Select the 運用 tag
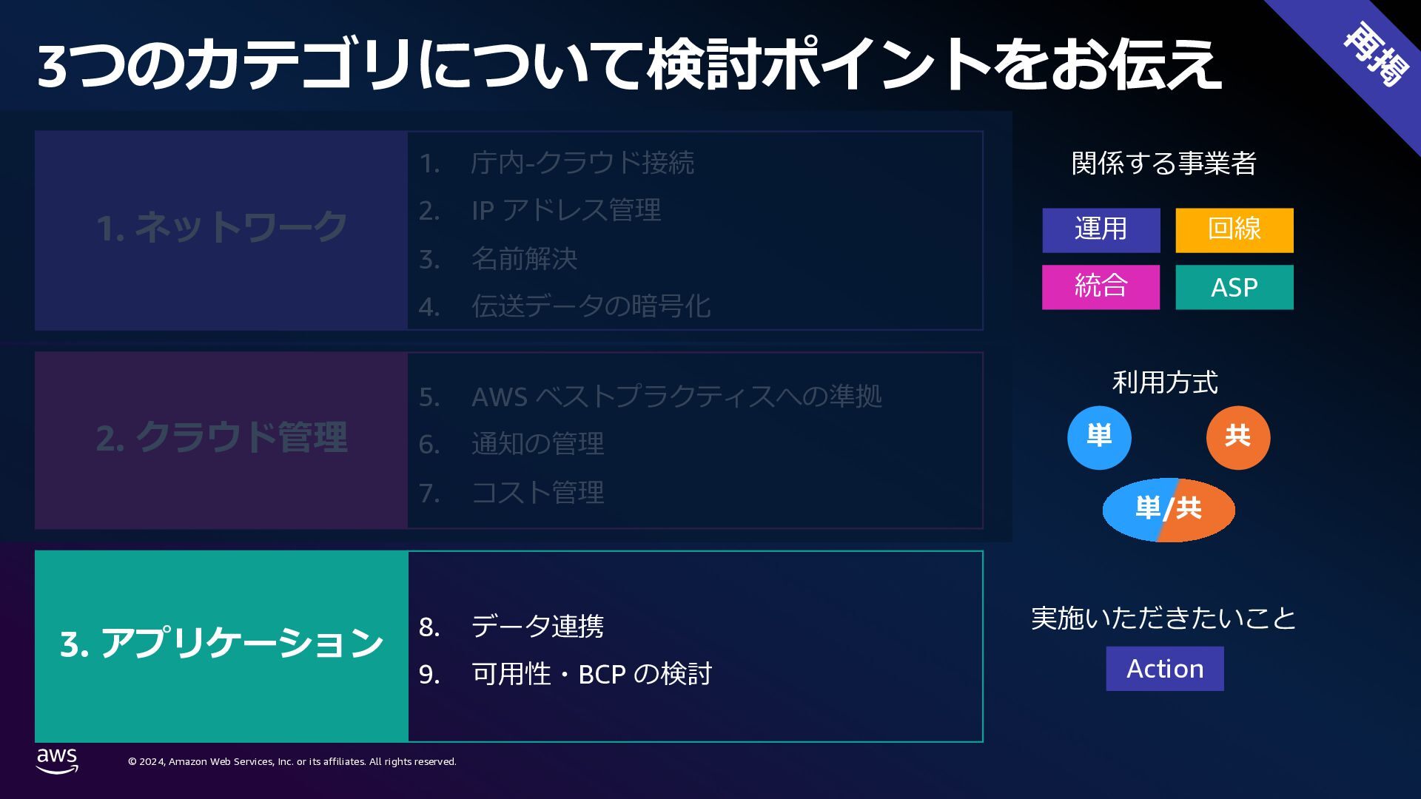Image resolution: width=1421 pixels, height=799 pixels. coord(1101,230)
